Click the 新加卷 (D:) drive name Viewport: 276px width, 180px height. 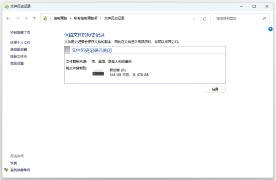tap(118, 70)
